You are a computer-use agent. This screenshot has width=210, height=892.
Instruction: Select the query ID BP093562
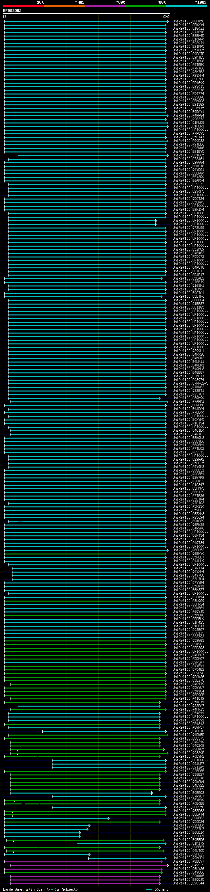[12, 11]
